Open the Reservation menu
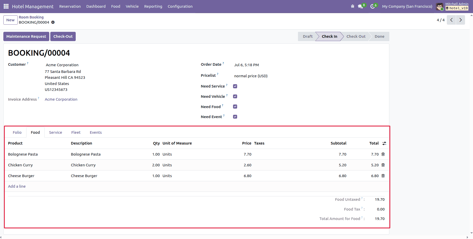The image size is (473, 239). point(70,6)
